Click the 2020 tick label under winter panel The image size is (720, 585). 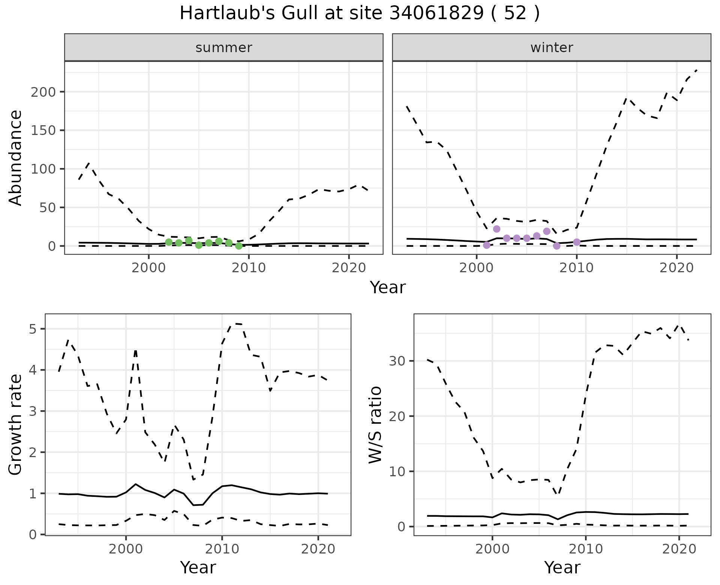tap(676, 268)
